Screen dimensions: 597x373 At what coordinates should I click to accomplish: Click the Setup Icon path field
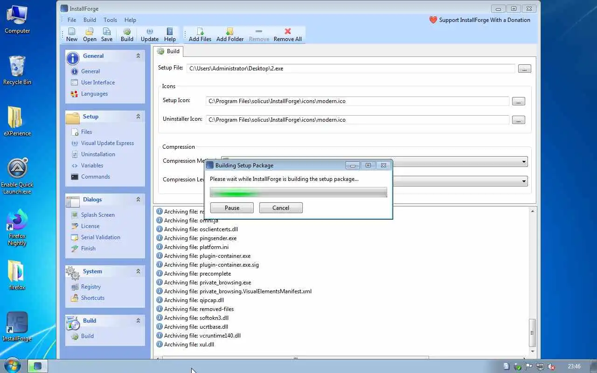(x=357, y=101)
